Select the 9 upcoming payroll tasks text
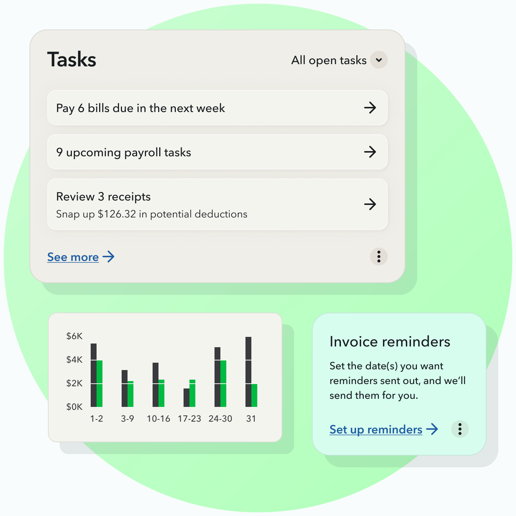Screen dimensions: 516x516 pos(123,153)
